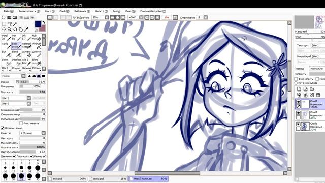
Task: Delete layer with trash icon
Action: pos(318,95)
